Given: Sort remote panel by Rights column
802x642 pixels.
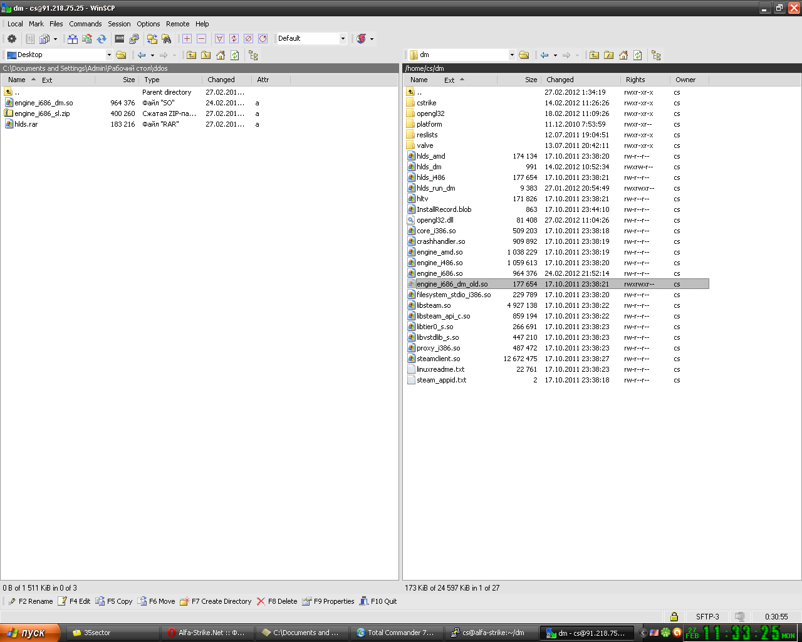Looking at the screenshot, I should coord(646,80).
